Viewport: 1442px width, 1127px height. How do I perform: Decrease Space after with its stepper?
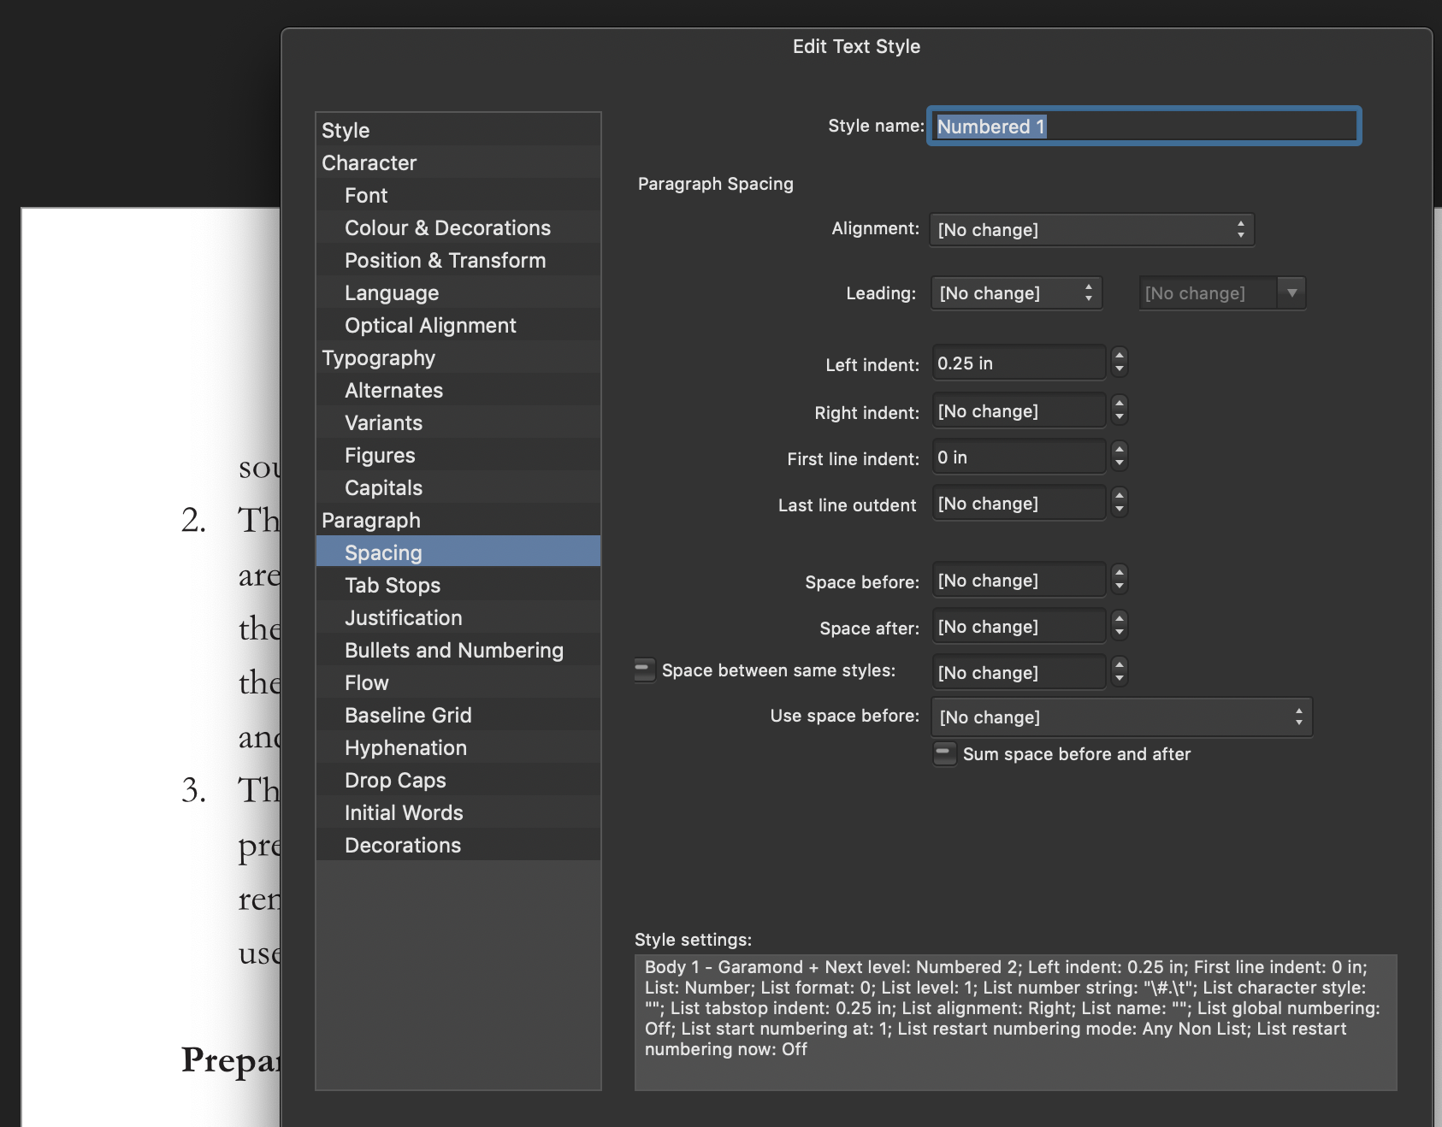[x=1119, y=631]
